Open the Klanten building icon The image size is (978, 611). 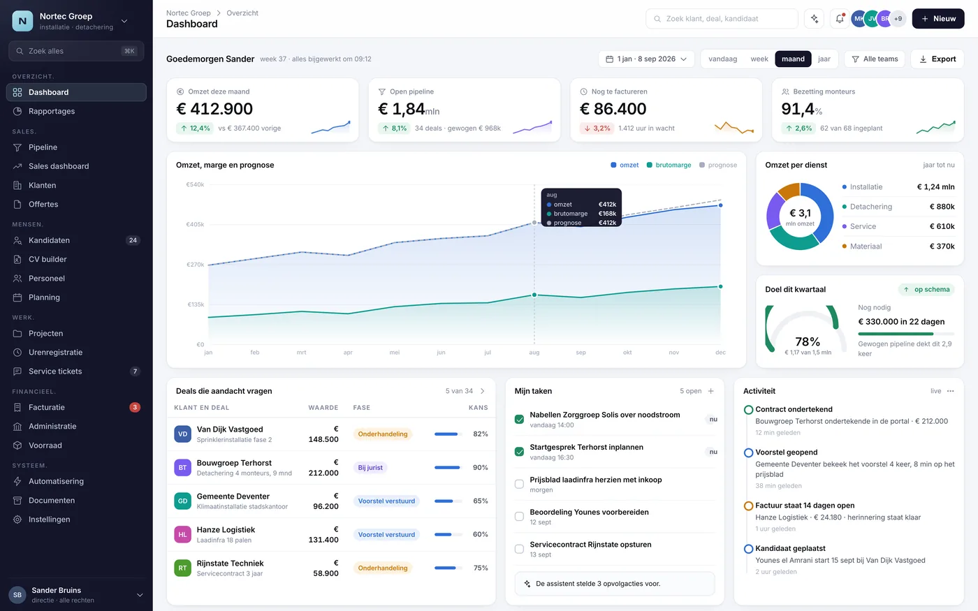click(x=17, y=185)
